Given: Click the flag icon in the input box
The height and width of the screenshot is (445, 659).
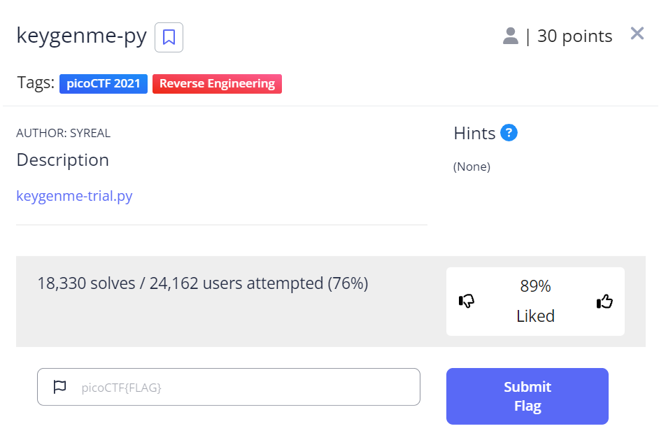Looking at the screenshot, I should click(59, 386).
